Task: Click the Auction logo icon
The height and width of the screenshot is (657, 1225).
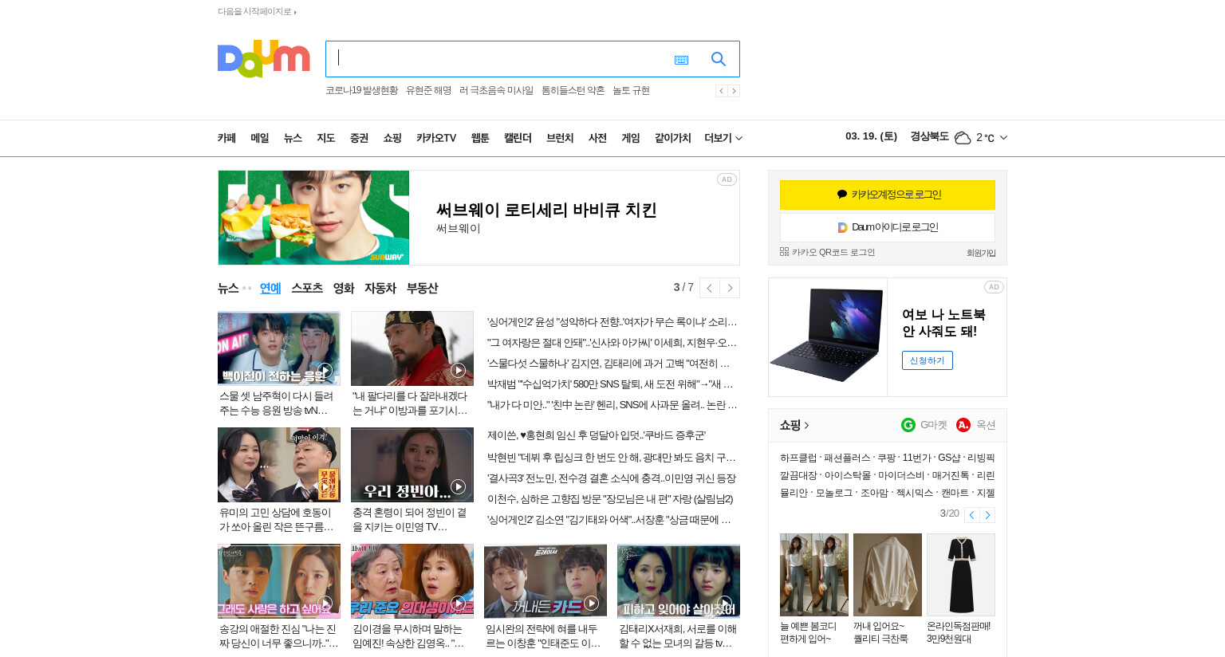Action: pos(963,425)
